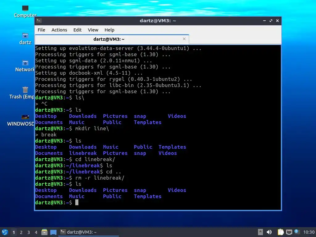
Task: Click the 'rm -r linebreak/' command text
Action: (100, 178)
